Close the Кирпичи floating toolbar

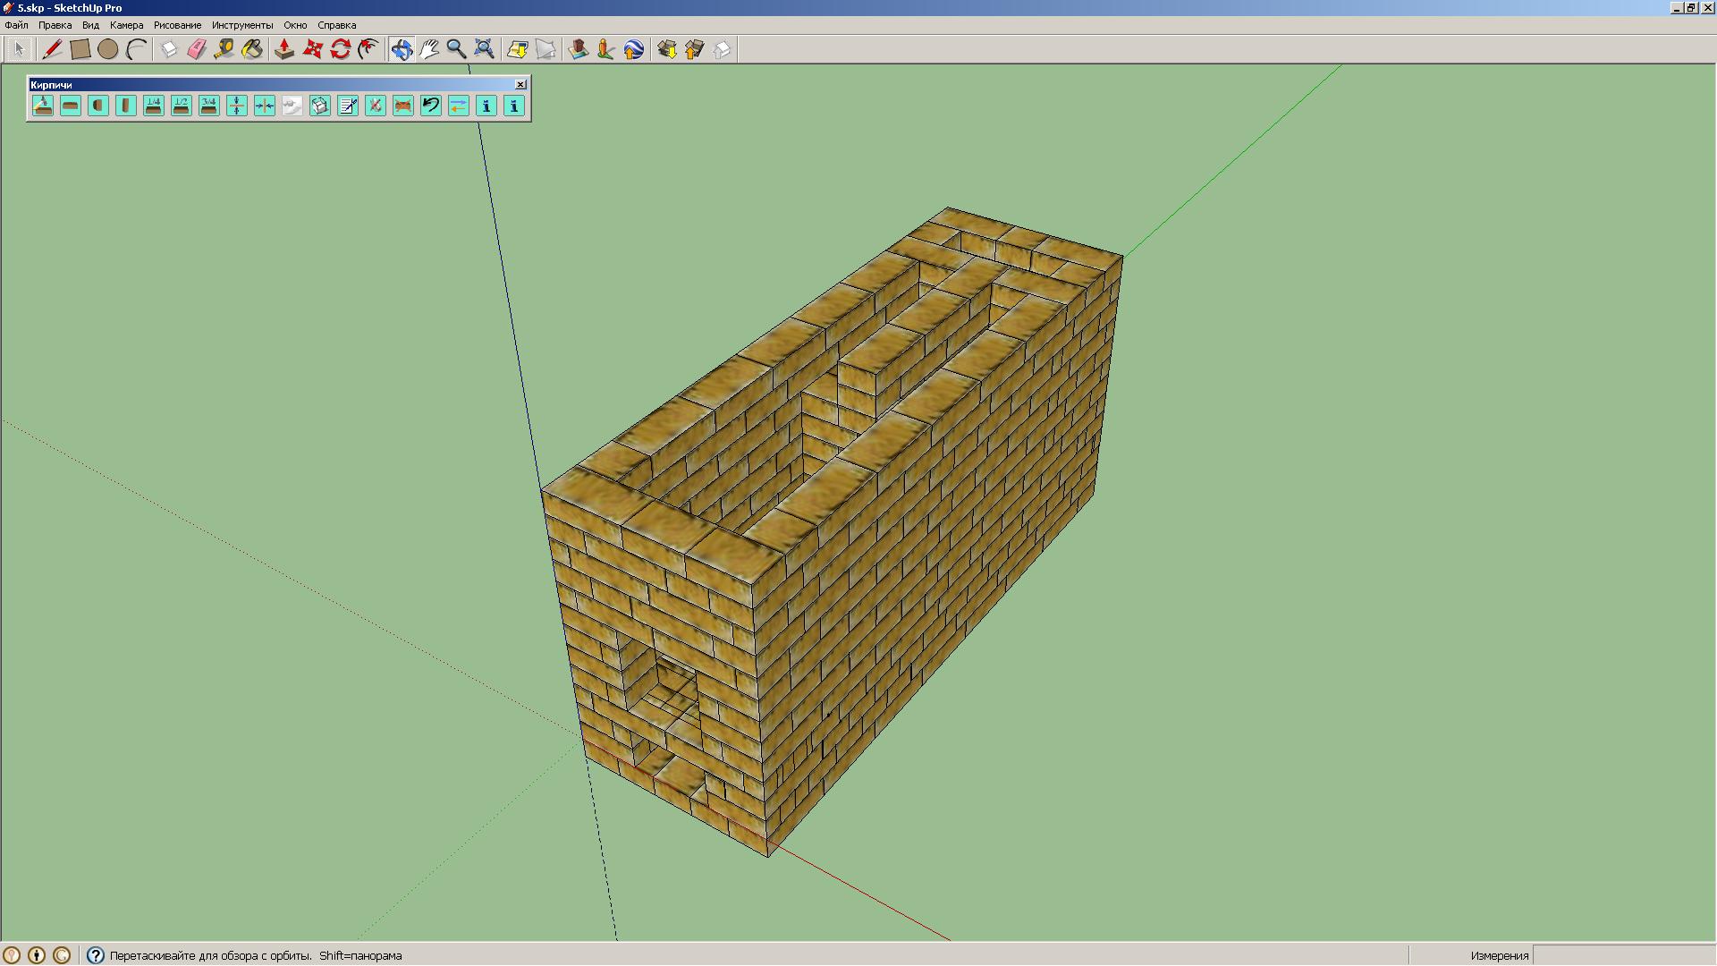point(520,84)
